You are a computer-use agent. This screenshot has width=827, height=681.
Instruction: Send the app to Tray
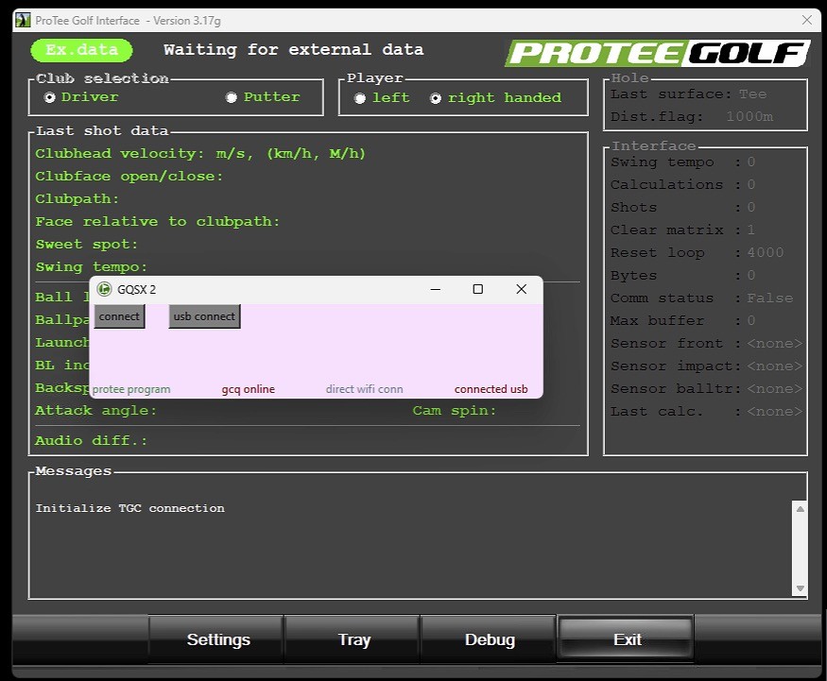click(353, 639)
